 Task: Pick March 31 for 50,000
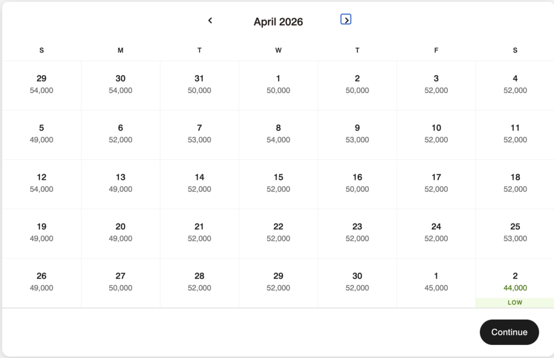pyautogui.click(x=200, y=84)
